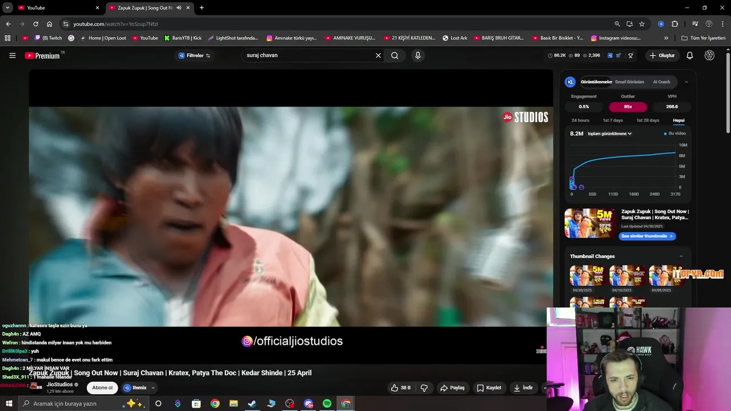Image resolution: width=731 pixels, height=411 pixels.
Task: Open Spotify from the taskbar
Action: [327, 404]
